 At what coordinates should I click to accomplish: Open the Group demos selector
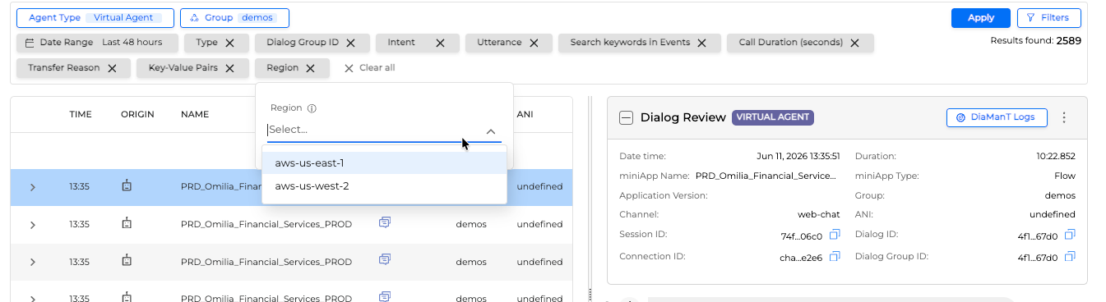234,18
